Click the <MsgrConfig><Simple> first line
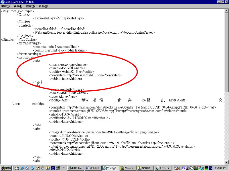229x171 pixels. pyautogui.click(x=17, y=11)
